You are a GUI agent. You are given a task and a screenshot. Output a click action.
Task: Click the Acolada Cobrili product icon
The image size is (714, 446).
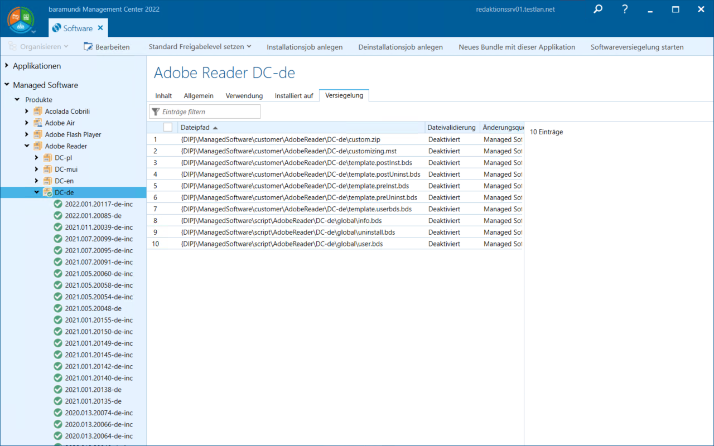tap(38, 111)
